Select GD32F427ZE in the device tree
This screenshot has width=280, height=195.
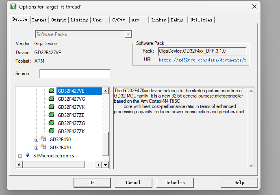coord(71,115)
